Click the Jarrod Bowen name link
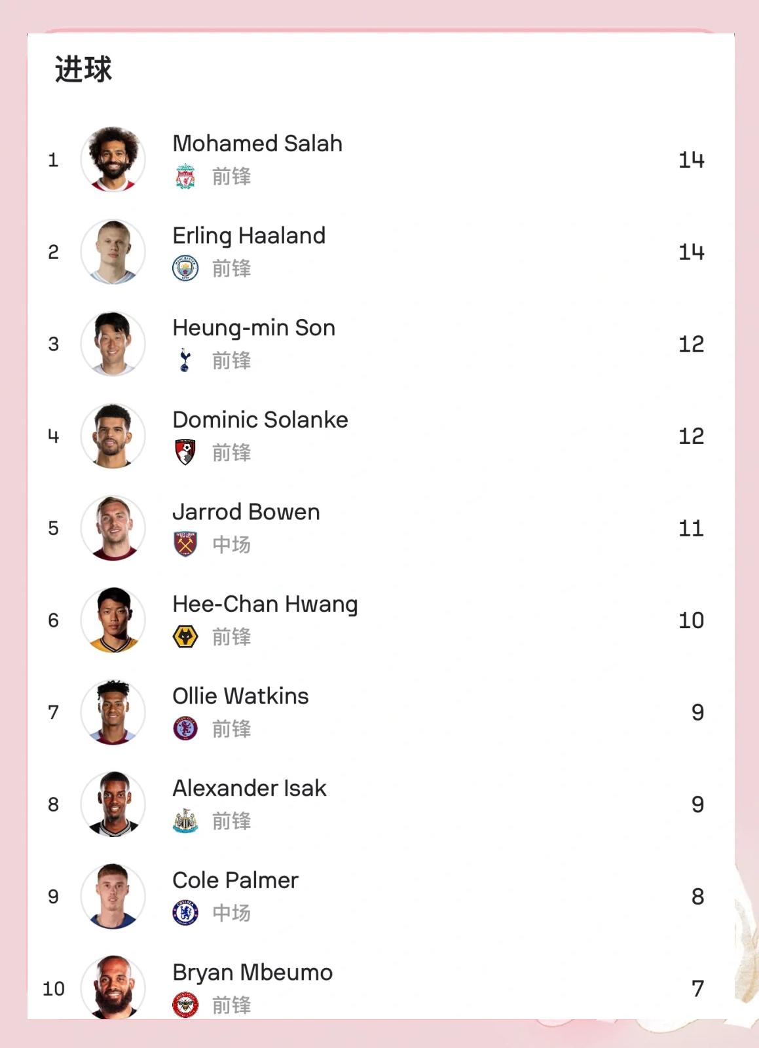Image resolution: width=759 pixels, height=1048 pixels. pyautogui.click(x=246, y=512)
